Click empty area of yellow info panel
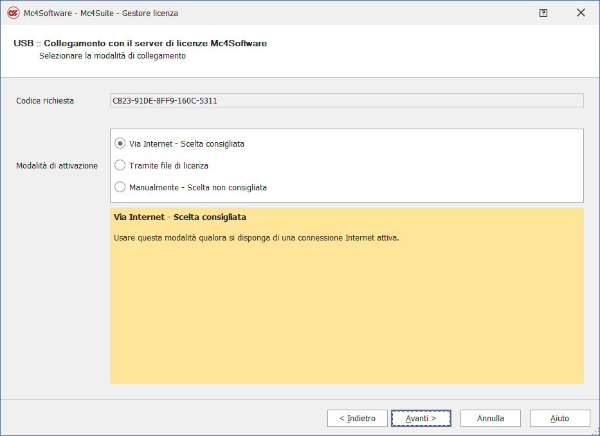This screenshot has width=600, height=436. point(347,315)
